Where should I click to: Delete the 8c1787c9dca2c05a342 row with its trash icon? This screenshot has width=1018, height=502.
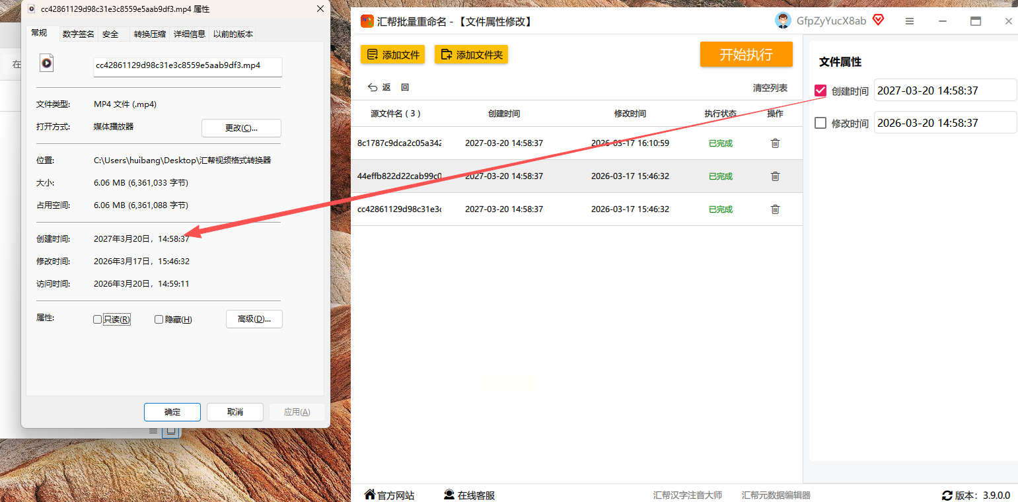coord(776,143)
